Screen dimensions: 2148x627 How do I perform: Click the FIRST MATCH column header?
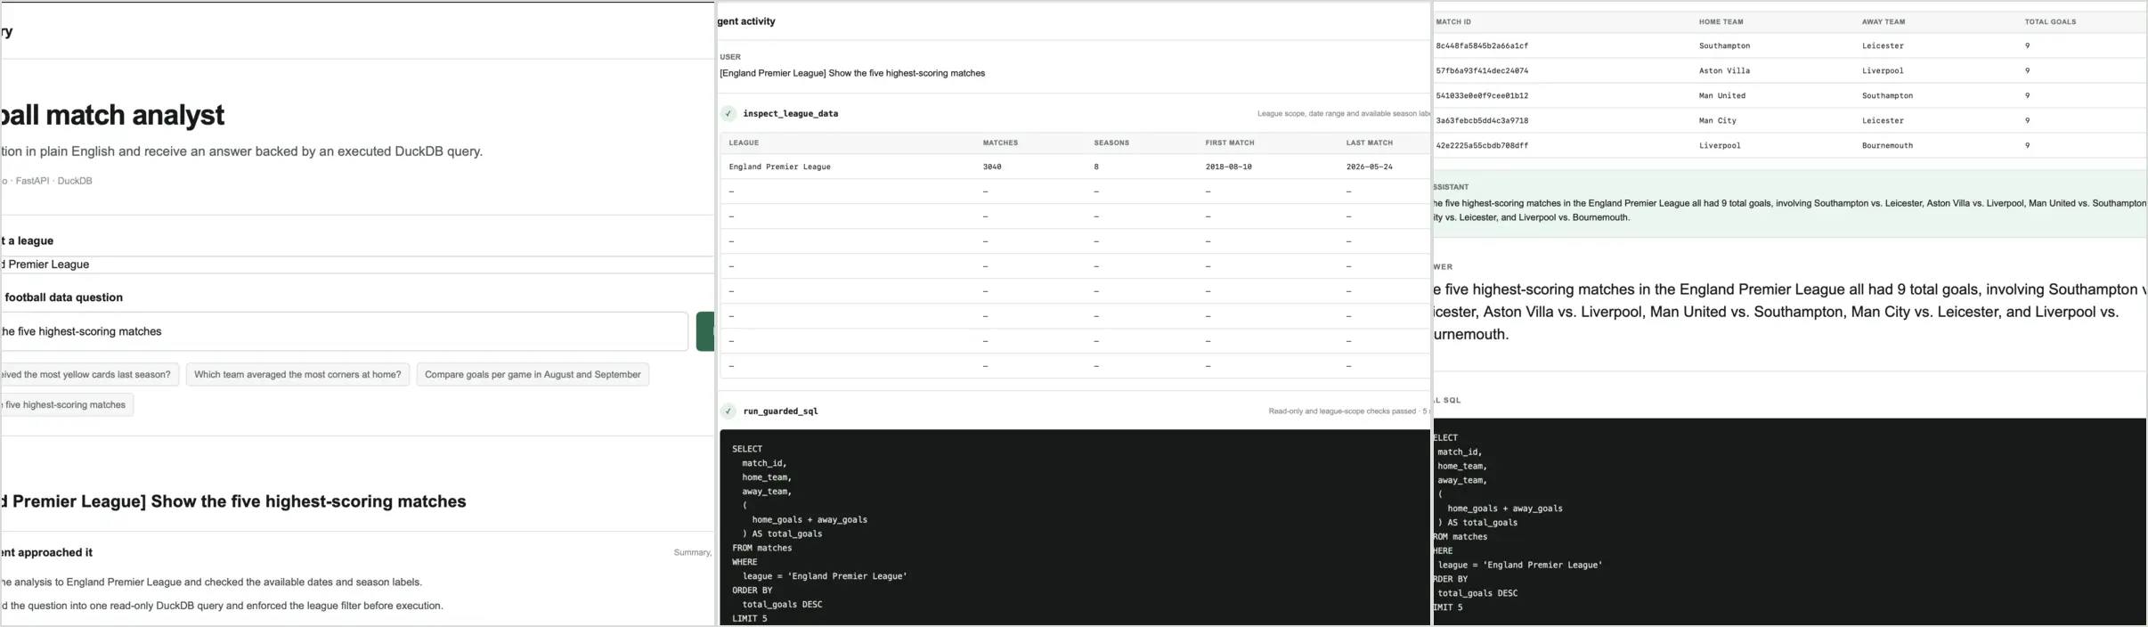click(1230, 142)
